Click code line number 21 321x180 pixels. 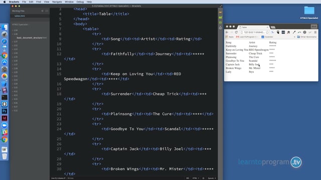point(59,114)
